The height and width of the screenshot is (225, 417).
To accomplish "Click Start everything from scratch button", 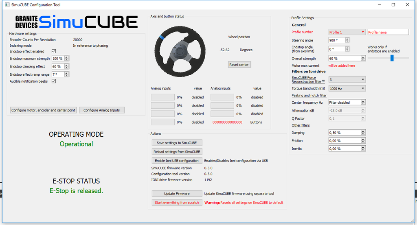I will (x=177, y=203).
